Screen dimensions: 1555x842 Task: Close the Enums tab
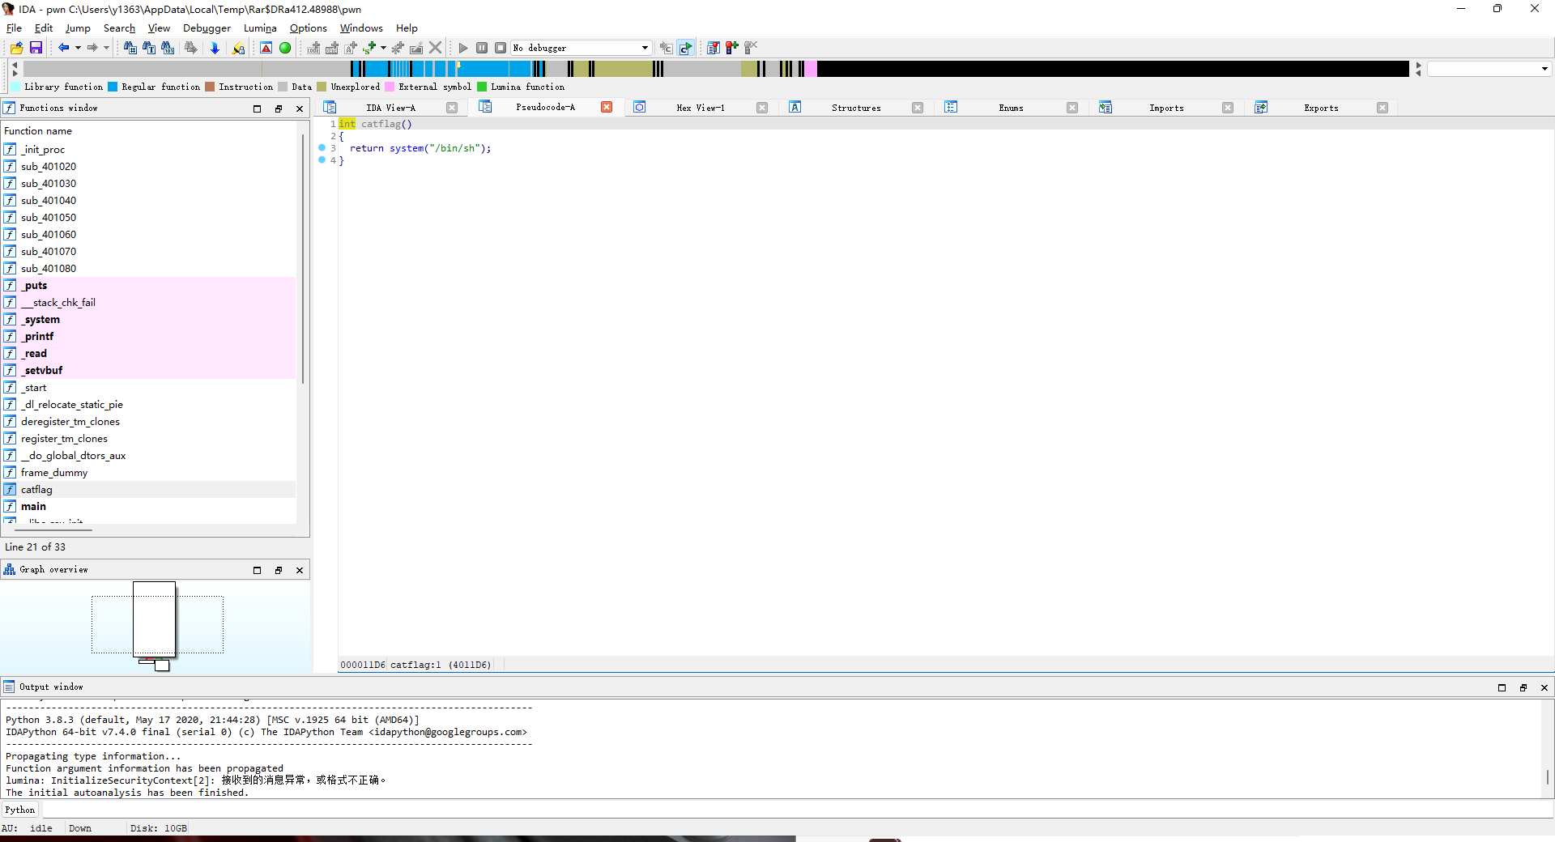pos(1072,108)
